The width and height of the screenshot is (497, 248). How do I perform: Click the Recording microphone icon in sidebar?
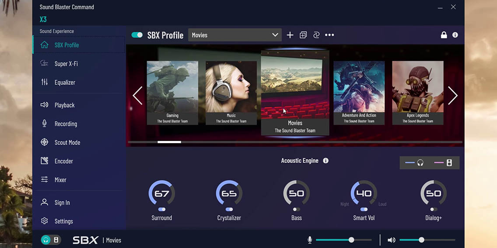[44, 124]
